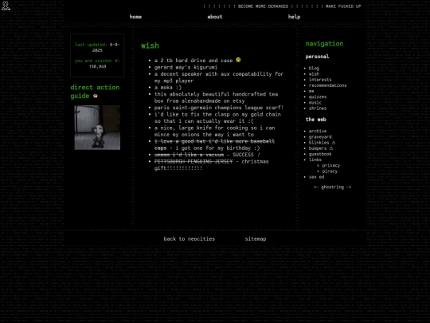Viewport: 430px width, 323px height.
Task: Open the graveyard page
Action: pos(320,137)
